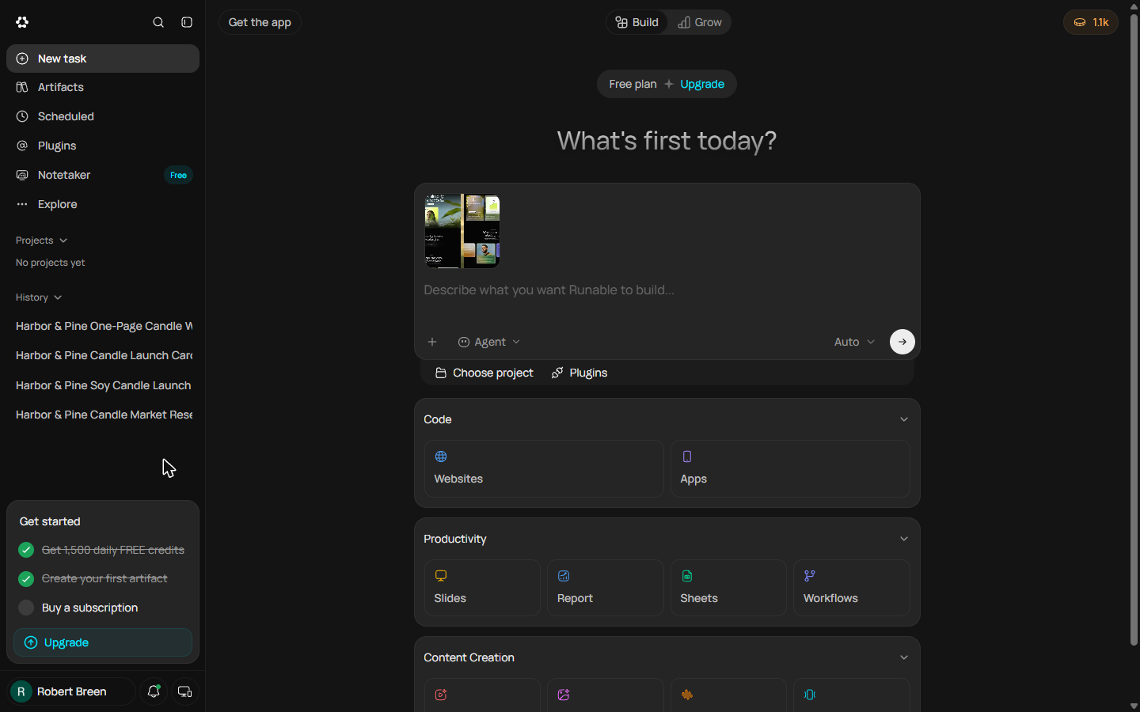This screenshot has width=1140, height=712.
Task: Click the attached image thumbnail
Action: [x=462, y=231]
